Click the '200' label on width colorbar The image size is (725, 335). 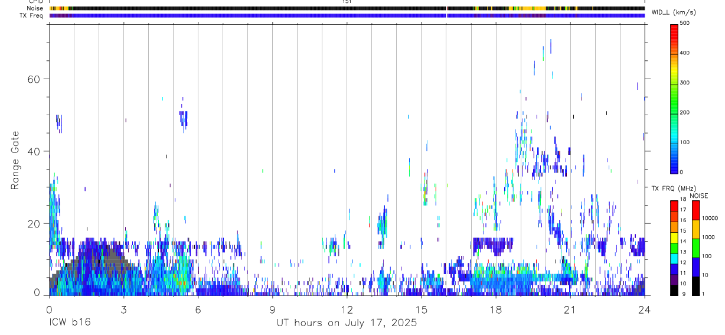click(685, 113)
